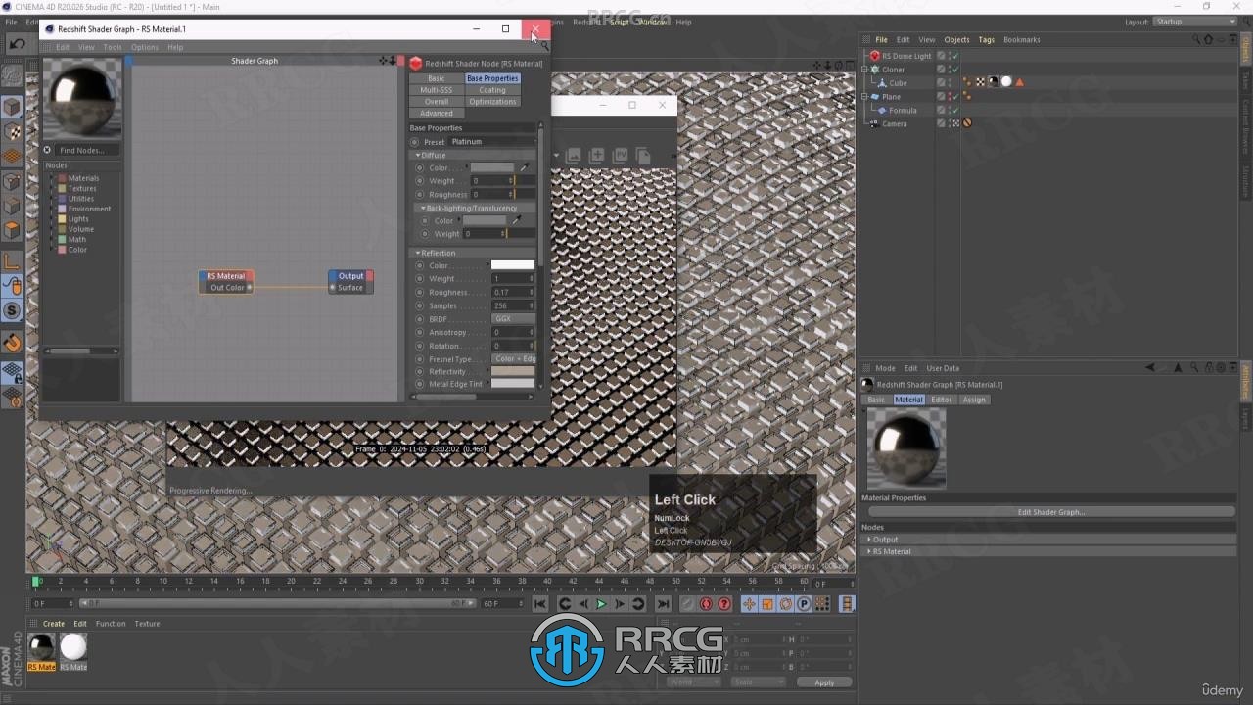Toggle the Cloner enabled green checkmark

click(954, 70)
